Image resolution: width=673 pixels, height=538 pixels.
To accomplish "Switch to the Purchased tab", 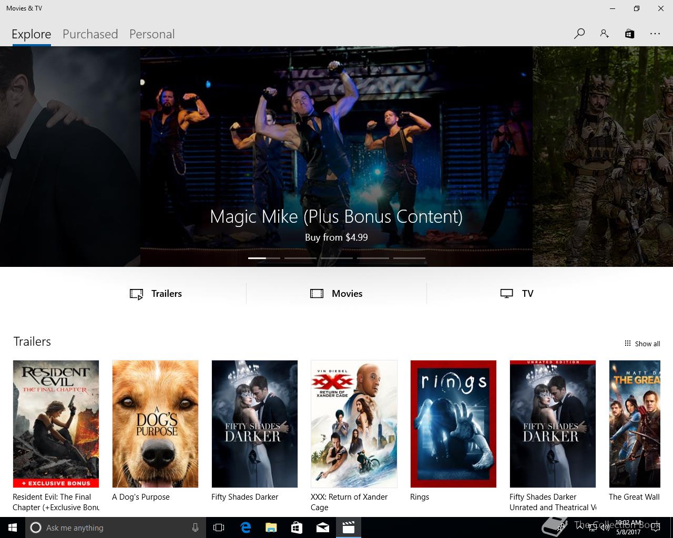I will pyautogui.click(x=90, y=34).
